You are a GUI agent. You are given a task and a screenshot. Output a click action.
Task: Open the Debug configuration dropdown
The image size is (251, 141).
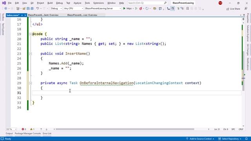click(x=56, y=9)
